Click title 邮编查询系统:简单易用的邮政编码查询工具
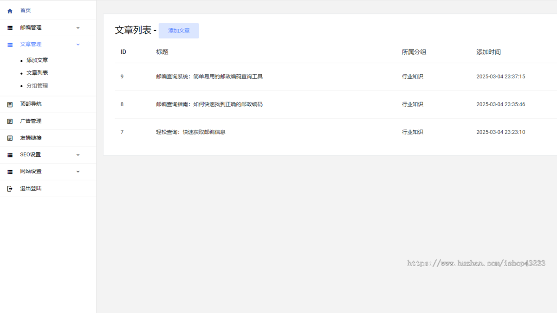 [x=209, y=77]
